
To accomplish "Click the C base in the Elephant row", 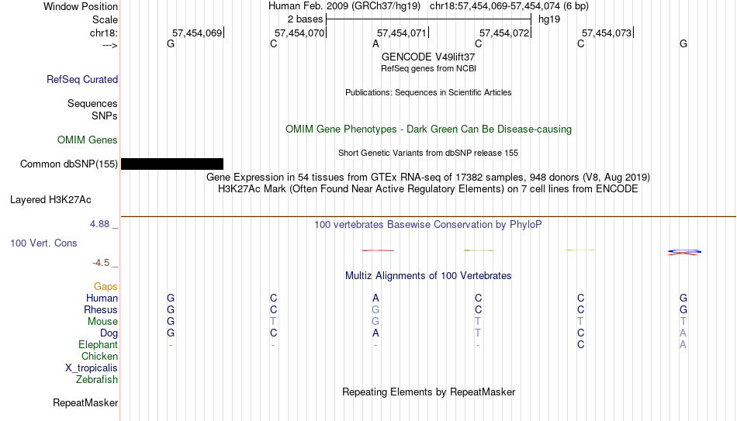I will (x=580, y=344).
